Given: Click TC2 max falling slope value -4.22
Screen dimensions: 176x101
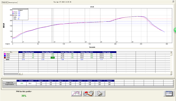Looking at the screenshot, I should pyautogui.click(x=43, y=54).
